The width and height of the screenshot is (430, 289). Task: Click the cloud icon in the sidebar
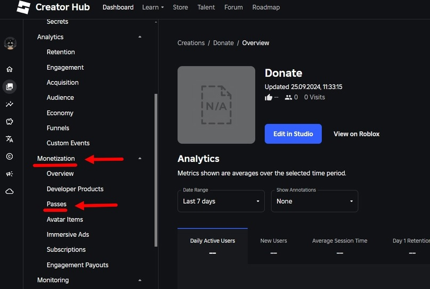[x=10, y=192]
